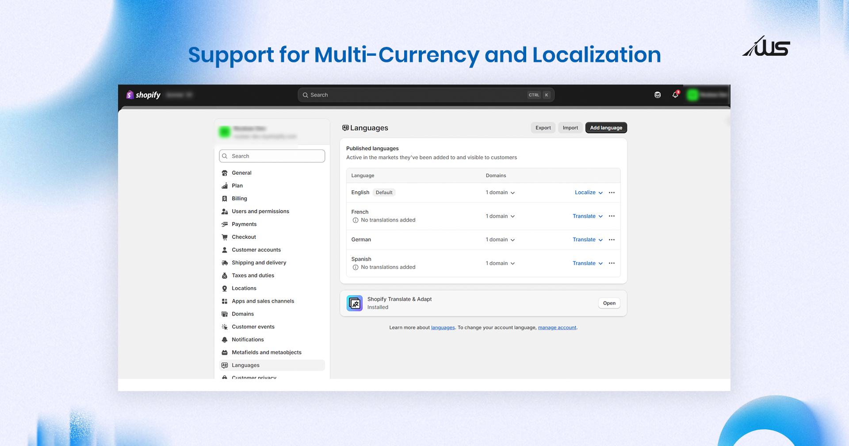Image resolution: width=849 pixels, height=446 pixels.
Task: Expand the Spanish 1 domain dropdown
Action: point(500,263)
